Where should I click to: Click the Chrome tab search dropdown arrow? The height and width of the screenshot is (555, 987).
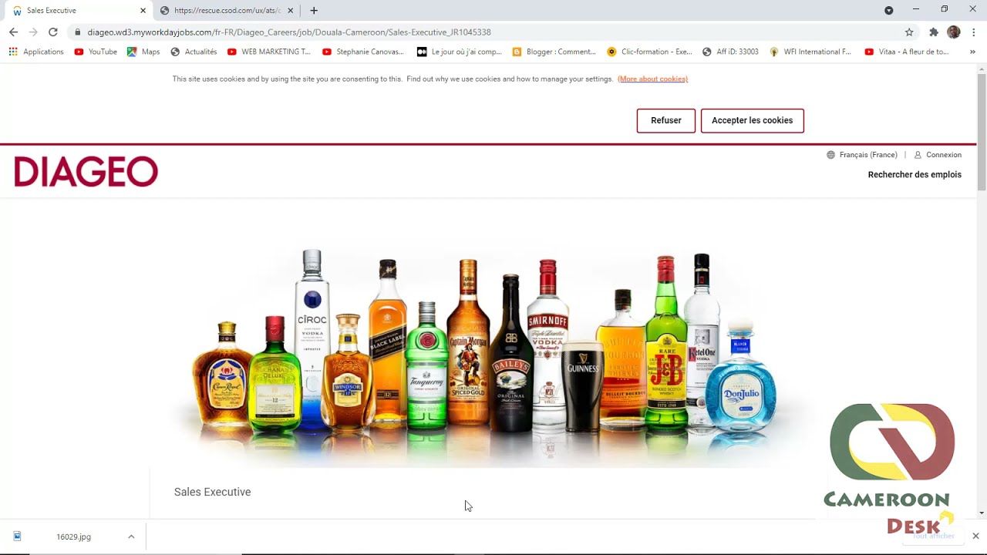coord(888,10)
